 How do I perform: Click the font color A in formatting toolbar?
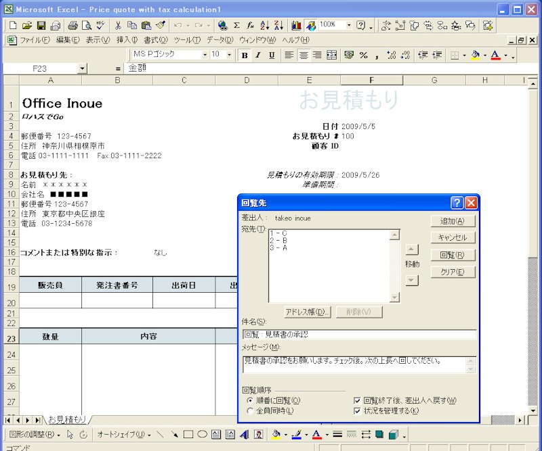coord(496,55)
